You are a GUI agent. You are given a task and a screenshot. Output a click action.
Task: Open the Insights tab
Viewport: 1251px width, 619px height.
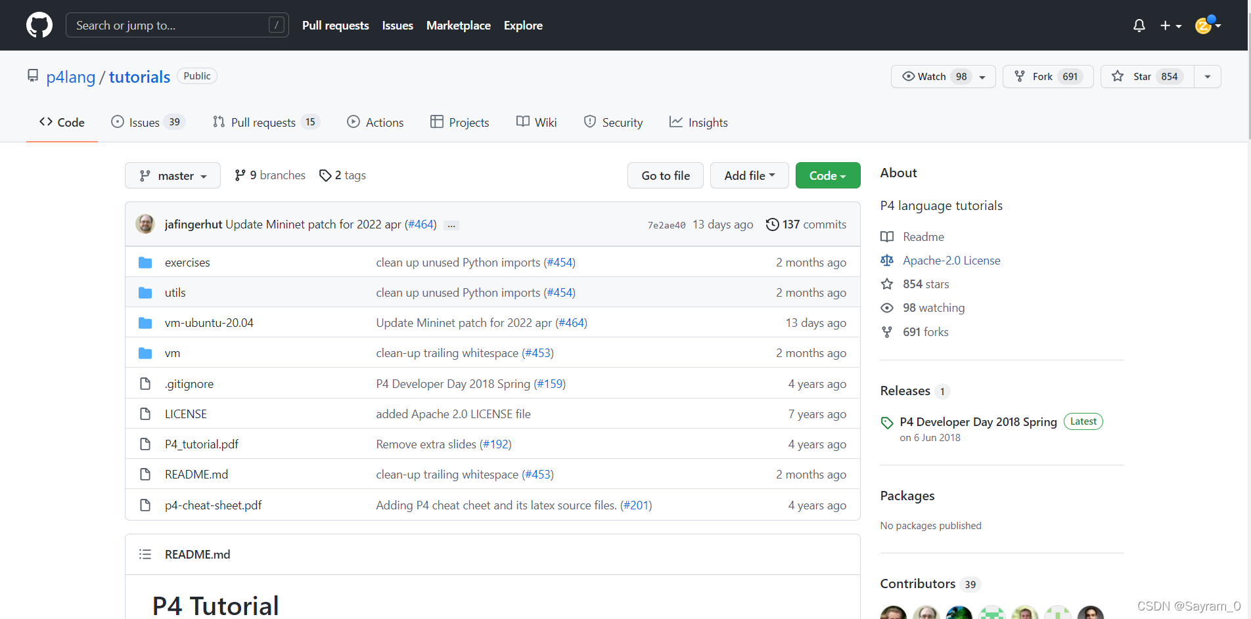point(698,122)
